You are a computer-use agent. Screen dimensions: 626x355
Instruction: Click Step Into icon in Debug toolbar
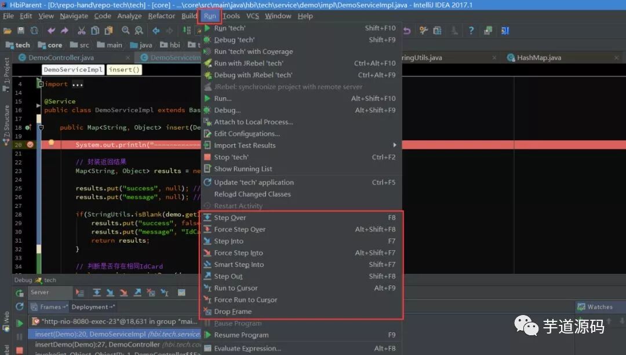tap(110, 293)
